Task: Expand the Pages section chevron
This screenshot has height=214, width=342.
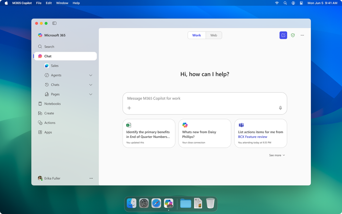Action: [x=91, y=94]
